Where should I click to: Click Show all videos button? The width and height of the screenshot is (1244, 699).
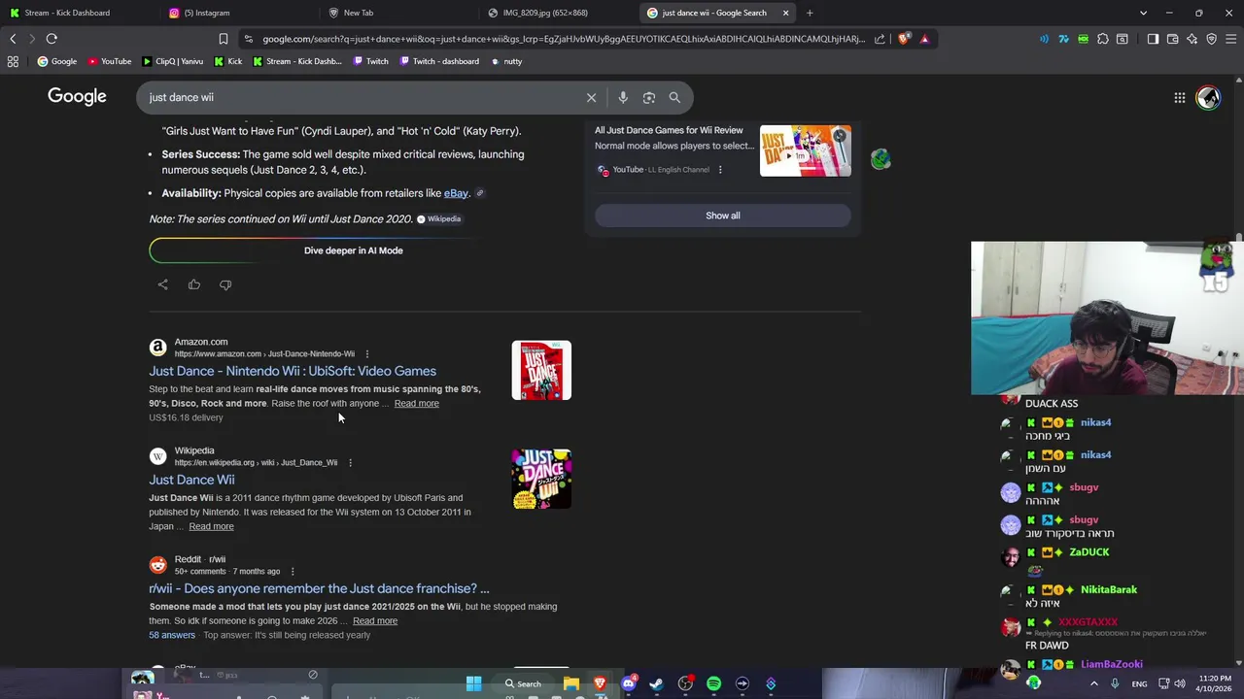click(722, 216)
